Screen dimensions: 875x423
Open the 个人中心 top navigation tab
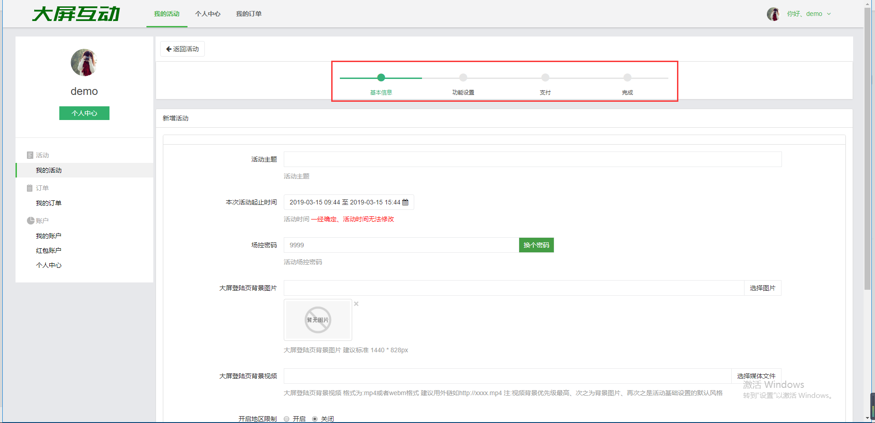click(208, 14)
